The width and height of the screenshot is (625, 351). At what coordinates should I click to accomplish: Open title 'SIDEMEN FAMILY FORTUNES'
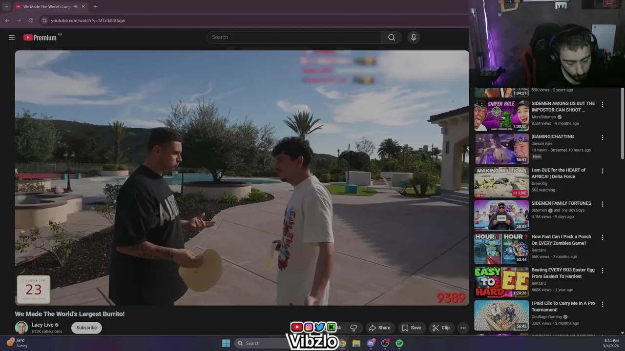coord(561,203)
